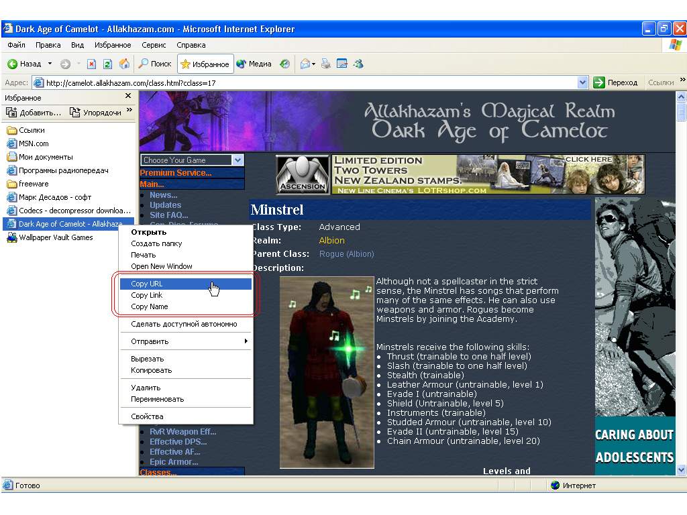Open Wallpaper Vault Games favorite
The height and width of the screenshot is (515, 687).
tap(50, 237)
